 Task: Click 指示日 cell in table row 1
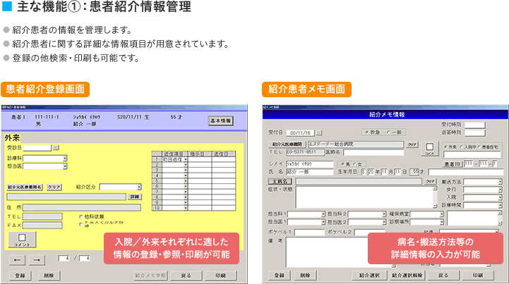[x=200, y=159]
